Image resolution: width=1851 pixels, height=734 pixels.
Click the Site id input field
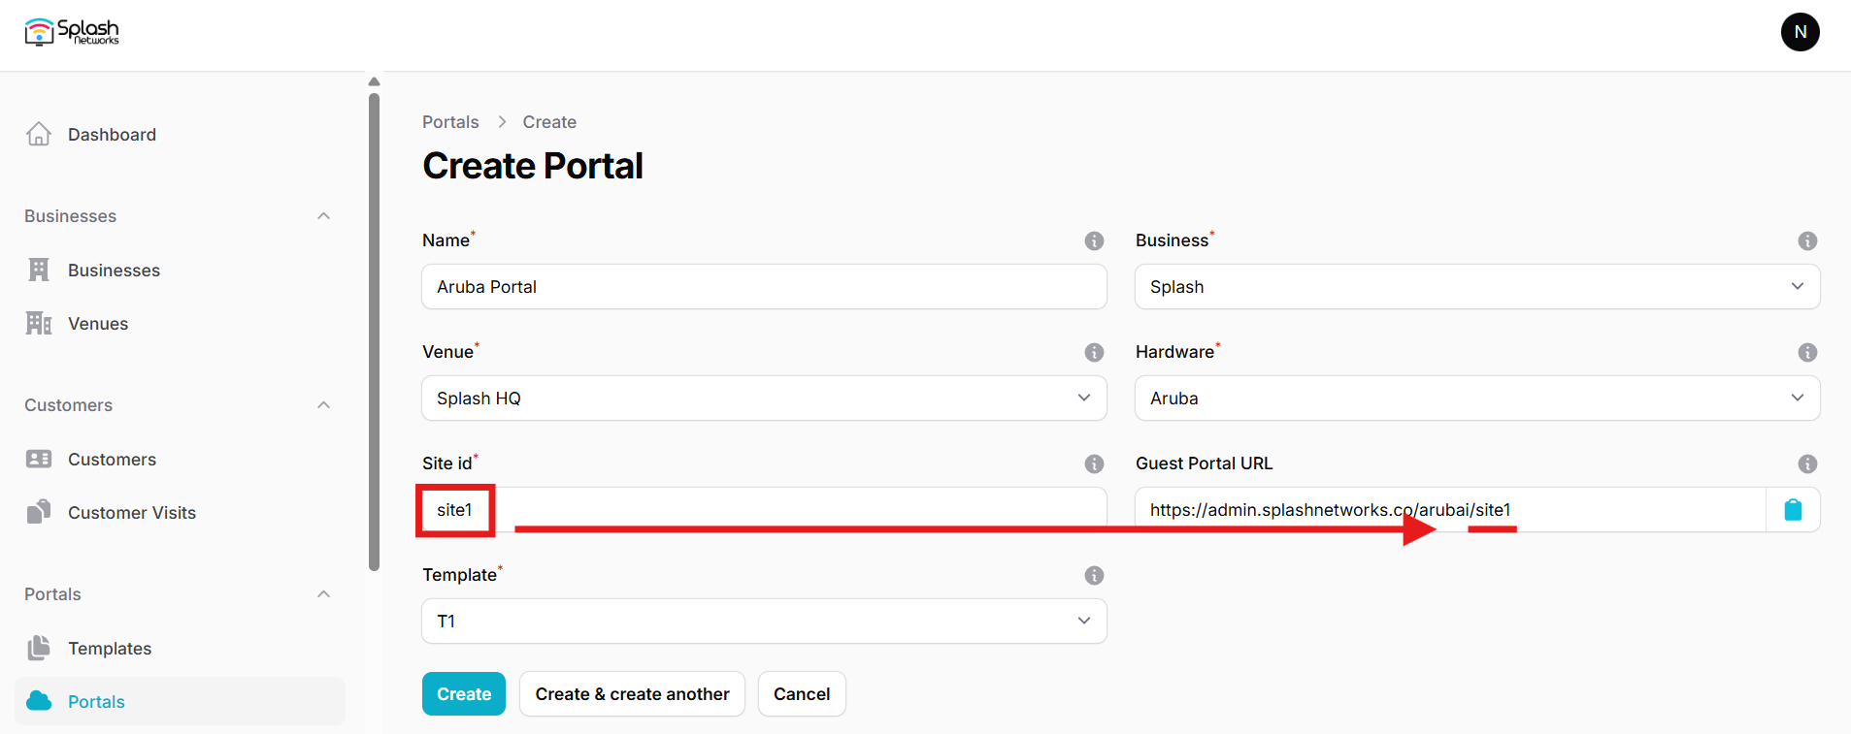coord(764,509)
